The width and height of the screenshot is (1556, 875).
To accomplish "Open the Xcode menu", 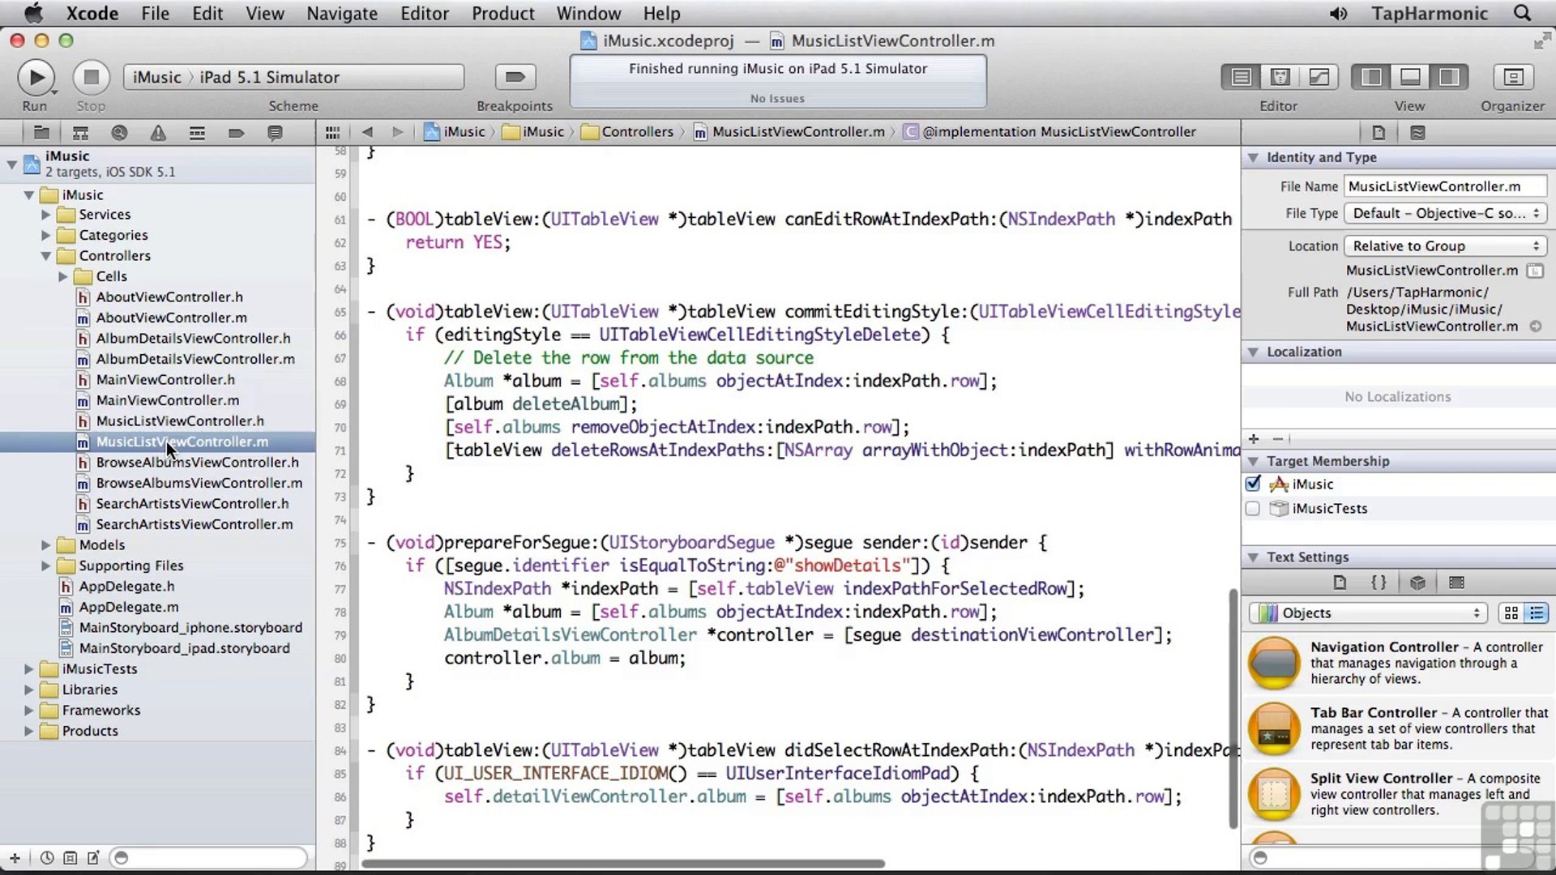I will (x=92, y=13).
